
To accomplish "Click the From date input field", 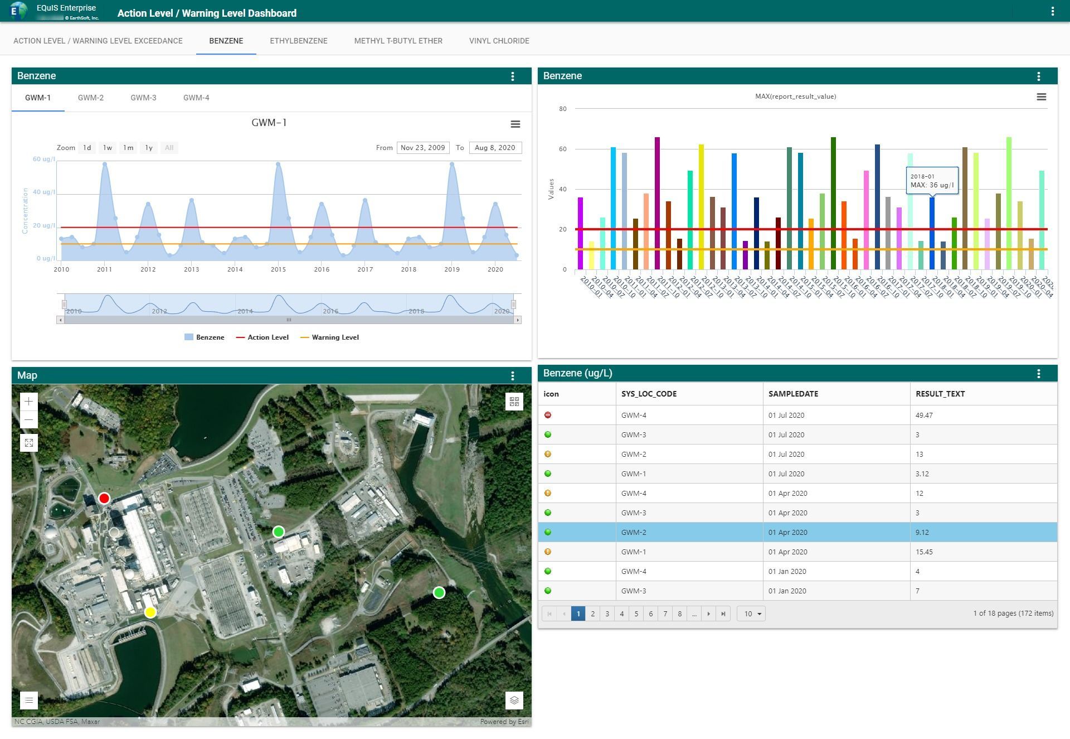I will click(x=422, y=148).
